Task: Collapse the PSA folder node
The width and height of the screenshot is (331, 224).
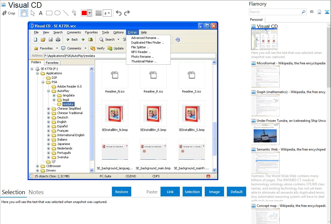Action: click(43, 82)
